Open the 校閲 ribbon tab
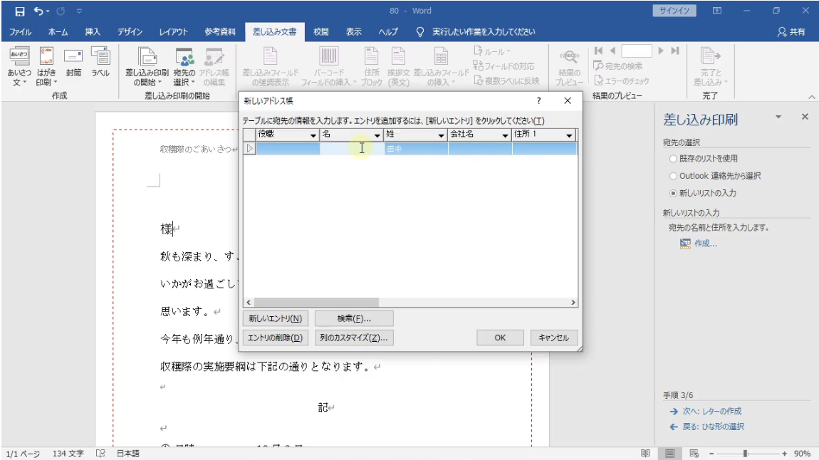The image size is (819, 460). tap(321, 32)
